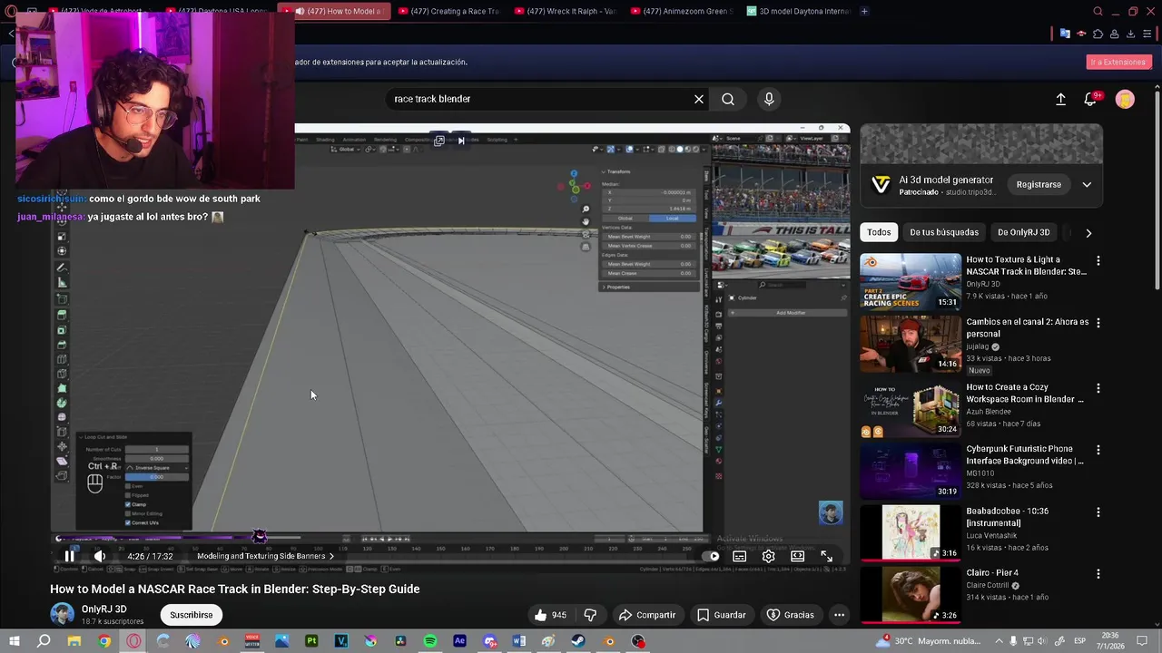Screen dimensions: 1162x653
Task: Open the browser downloads icon
Action: coord(1130,34)
